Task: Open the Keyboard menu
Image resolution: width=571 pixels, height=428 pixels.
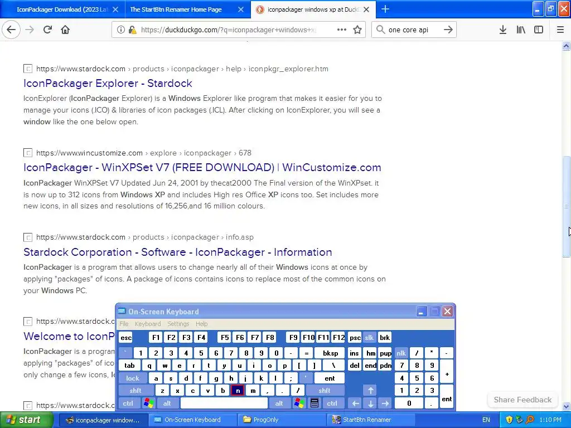Action: [x=147, y=324]
